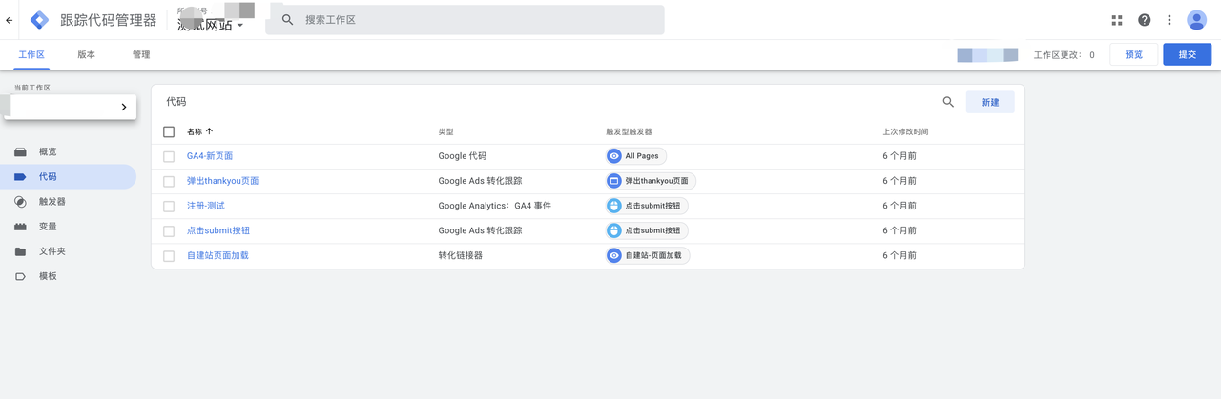Click the 变量 sidebar icon
Screen dimensions: 1221x399
coord(20,227)
